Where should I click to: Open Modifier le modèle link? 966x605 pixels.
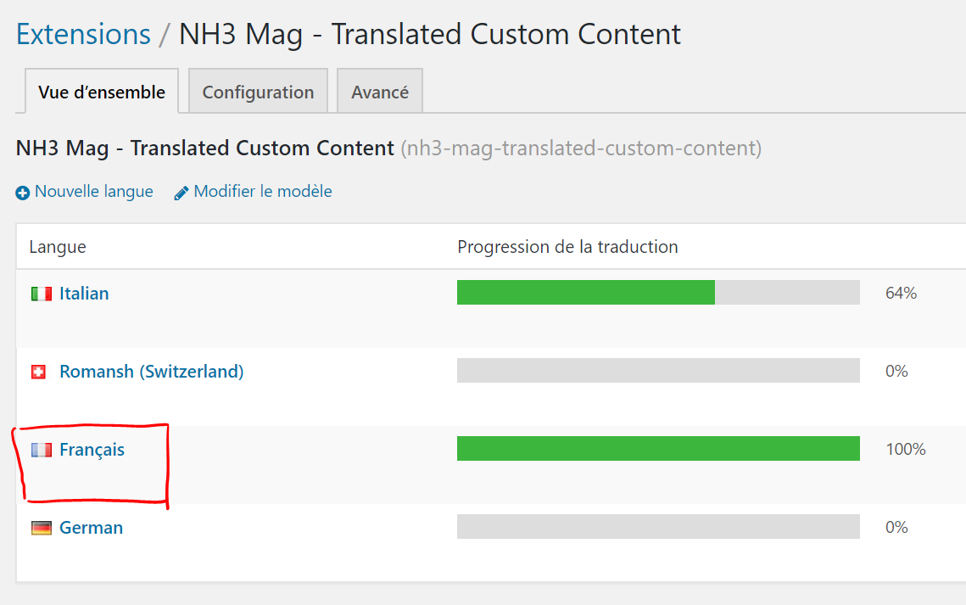pyautogui.click(x=263, y=192)
